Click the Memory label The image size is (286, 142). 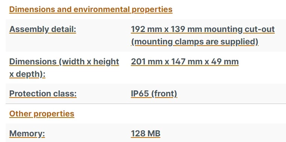27,134
